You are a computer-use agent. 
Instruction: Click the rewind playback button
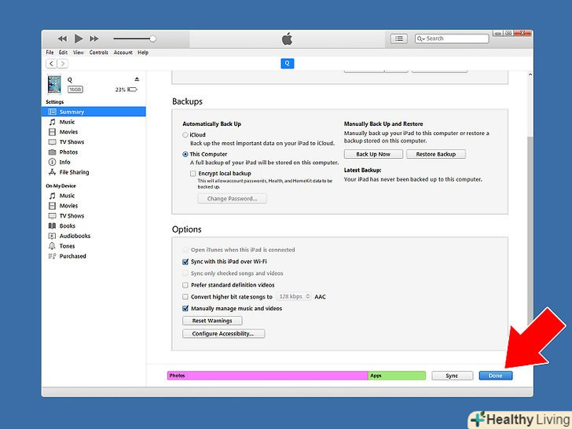pos(62,38)
